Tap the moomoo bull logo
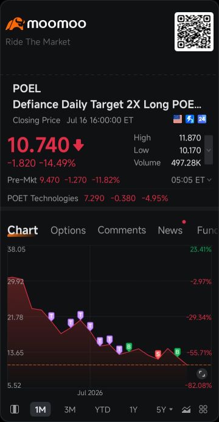219x422 pixels. 15,24
